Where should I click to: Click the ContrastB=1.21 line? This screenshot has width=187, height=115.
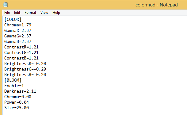(x=21, y=58)
